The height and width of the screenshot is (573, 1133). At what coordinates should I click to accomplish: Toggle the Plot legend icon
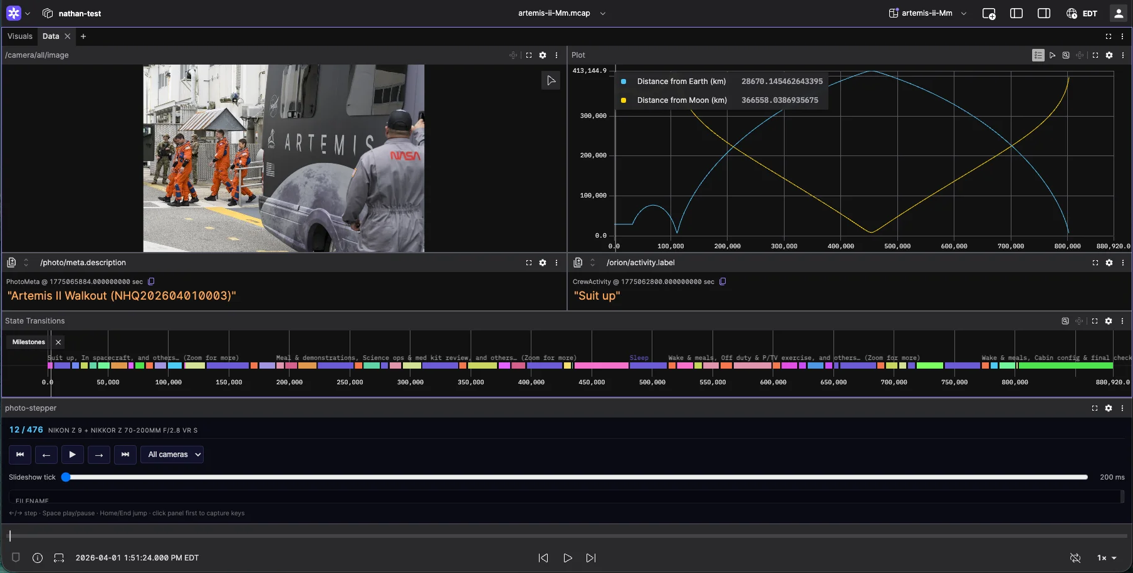click(x=1038, y=55)
